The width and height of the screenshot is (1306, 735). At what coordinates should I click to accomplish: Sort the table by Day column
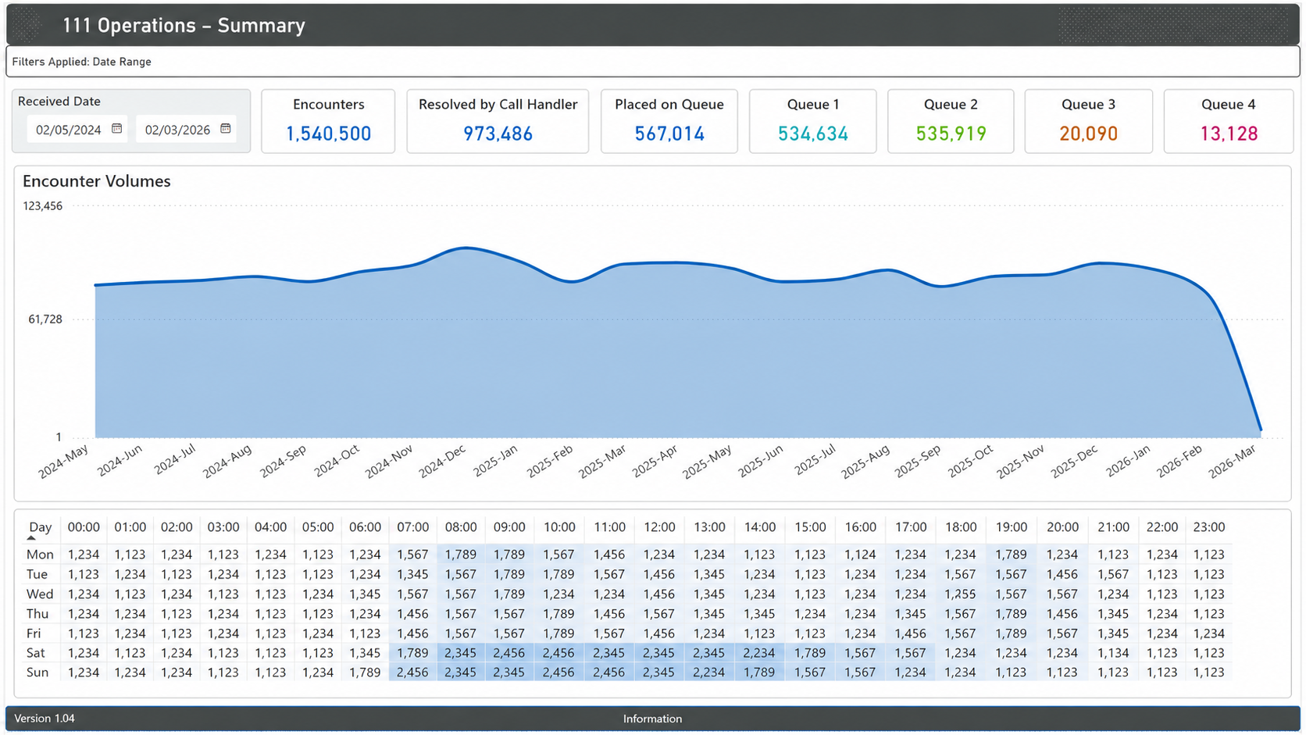point(40,527)
